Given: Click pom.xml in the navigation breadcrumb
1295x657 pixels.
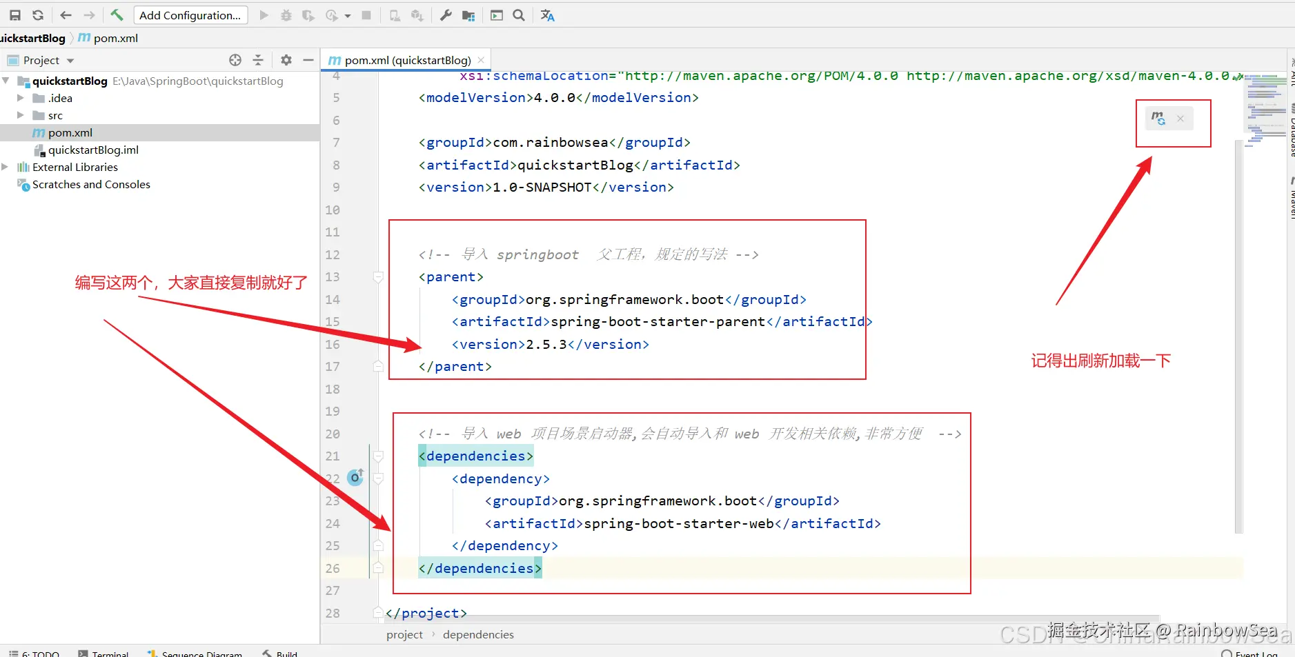Looking at the screenshot, I should (x=108, y=38).
